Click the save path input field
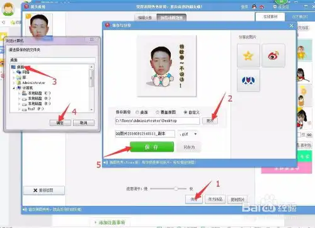Viewport: 315px width, 228px height. coord(157,121)
